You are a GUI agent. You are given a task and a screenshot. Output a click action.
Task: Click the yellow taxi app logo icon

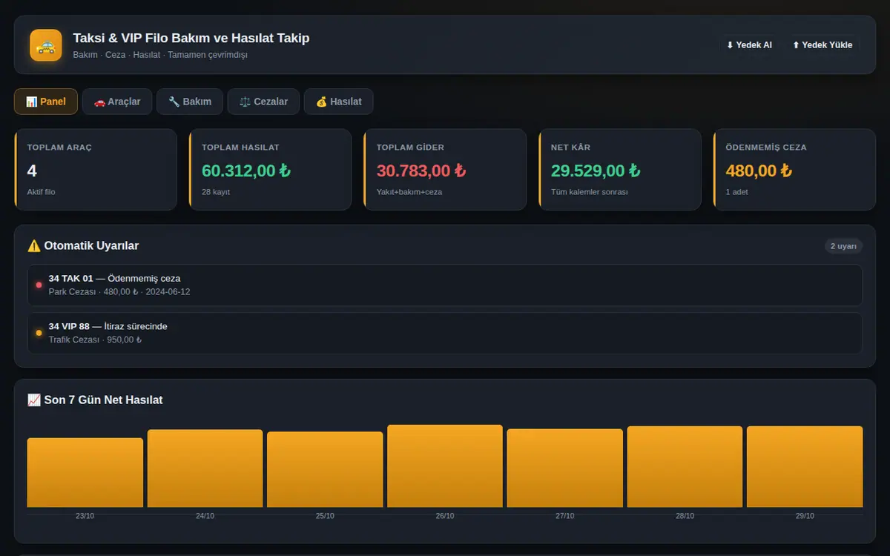coord(46,45)
